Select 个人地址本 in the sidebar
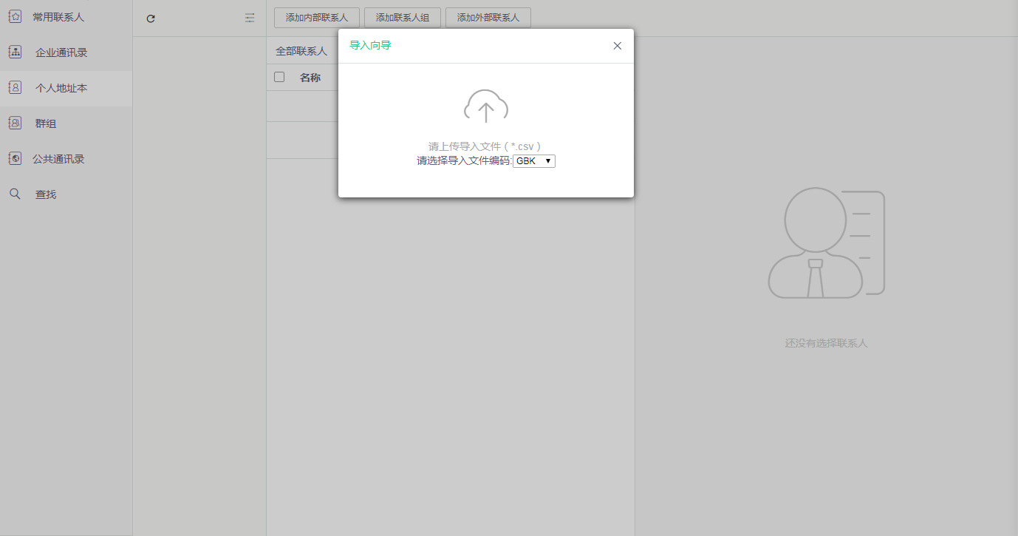The width and height of the screenshot is (1018, 536). pos(61,88)
